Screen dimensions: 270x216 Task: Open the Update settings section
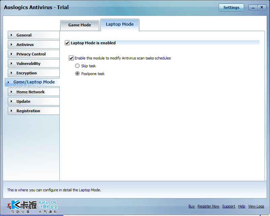[34, 101]
